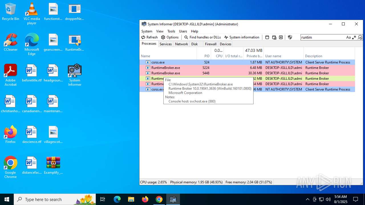Open CCleaner desktop icon

tap(11, 43)
